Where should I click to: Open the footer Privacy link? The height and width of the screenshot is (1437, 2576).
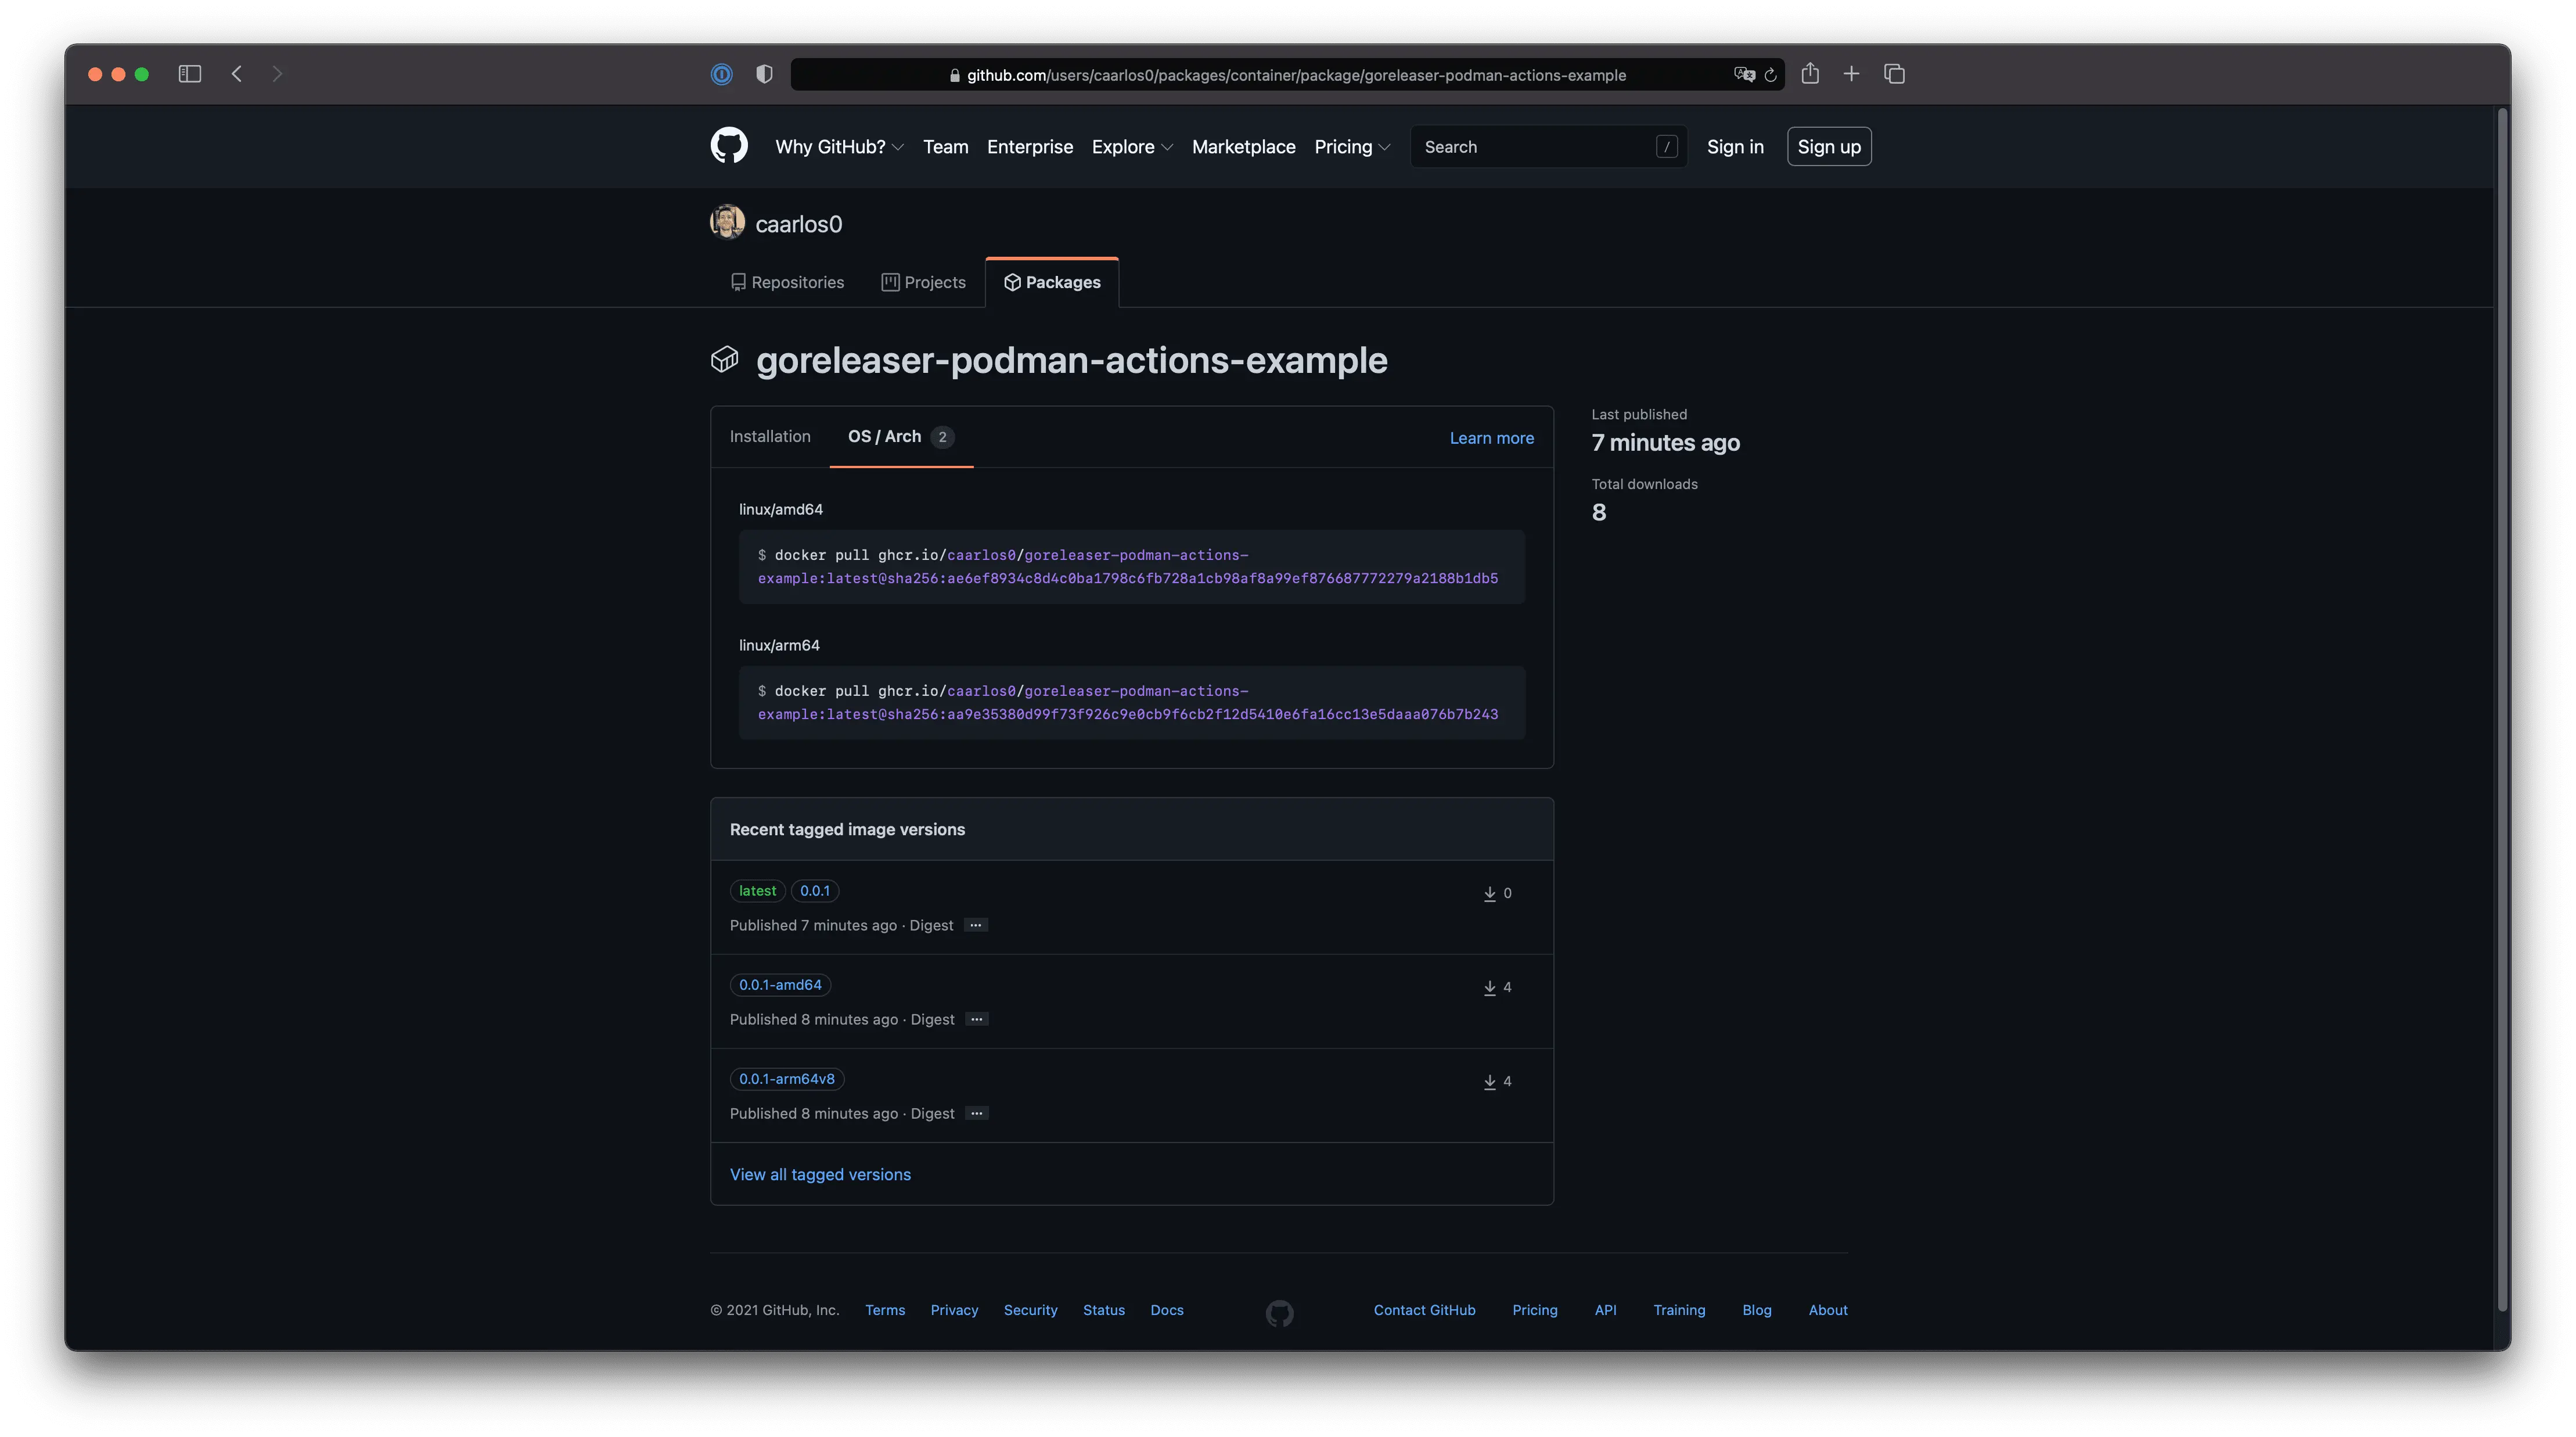pos(954,1310)
